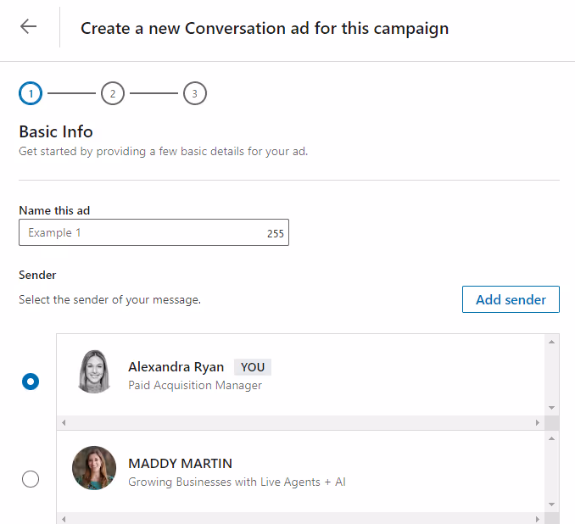Click the Add sender button
The width and height of the screenshot is (575, 524).
click(x=511, y=299)
